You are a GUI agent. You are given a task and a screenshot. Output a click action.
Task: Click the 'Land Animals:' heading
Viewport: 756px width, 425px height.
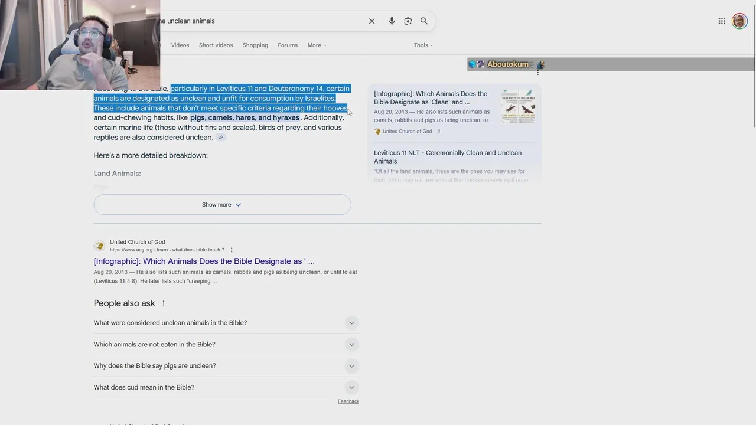(x=117, y=174)
